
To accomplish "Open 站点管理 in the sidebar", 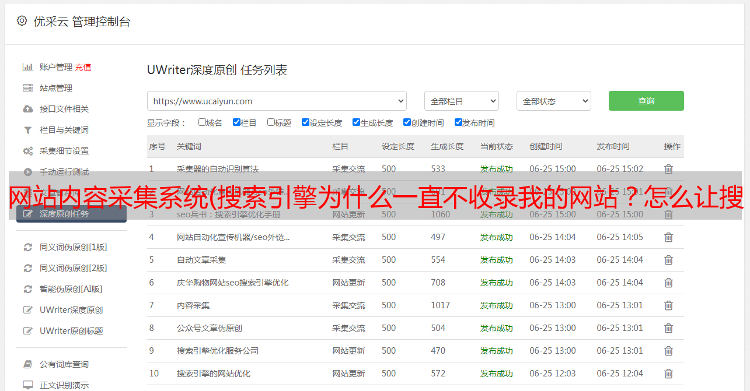I will click(56, 88).
